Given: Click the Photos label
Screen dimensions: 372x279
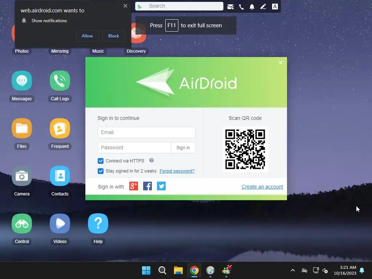Looking at the screenshot, I should [x=21, y=51].
